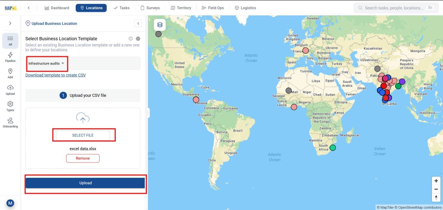Viewport: 443px width, 210px height.
Task: Click Download template to create CSV link
Action: coord(55,75)
